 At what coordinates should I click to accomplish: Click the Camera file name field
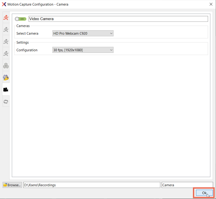coord(187,185)
